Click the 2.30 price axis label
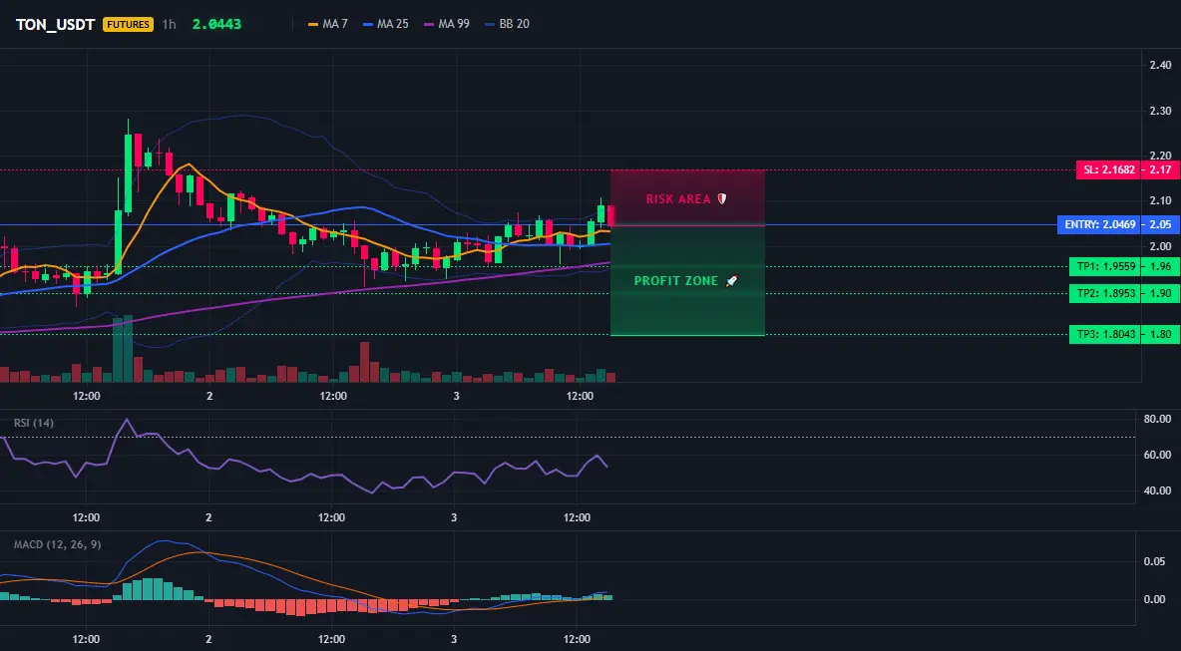The width and height of the screenshot is (1181, 651). point(1160,111)
